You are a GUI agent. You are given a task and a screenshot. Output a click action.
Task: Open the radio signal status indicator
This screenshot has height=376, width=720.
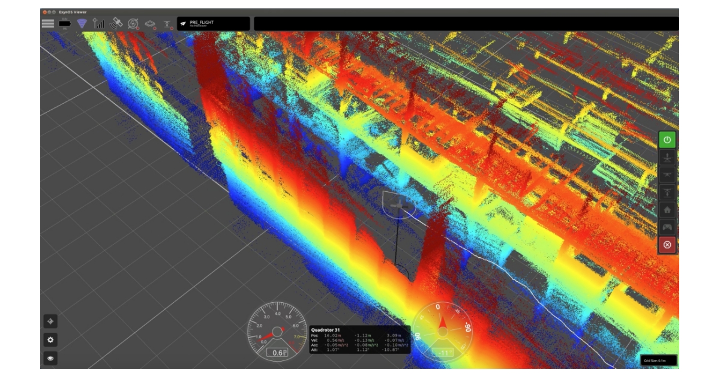(x=99, y=23)
